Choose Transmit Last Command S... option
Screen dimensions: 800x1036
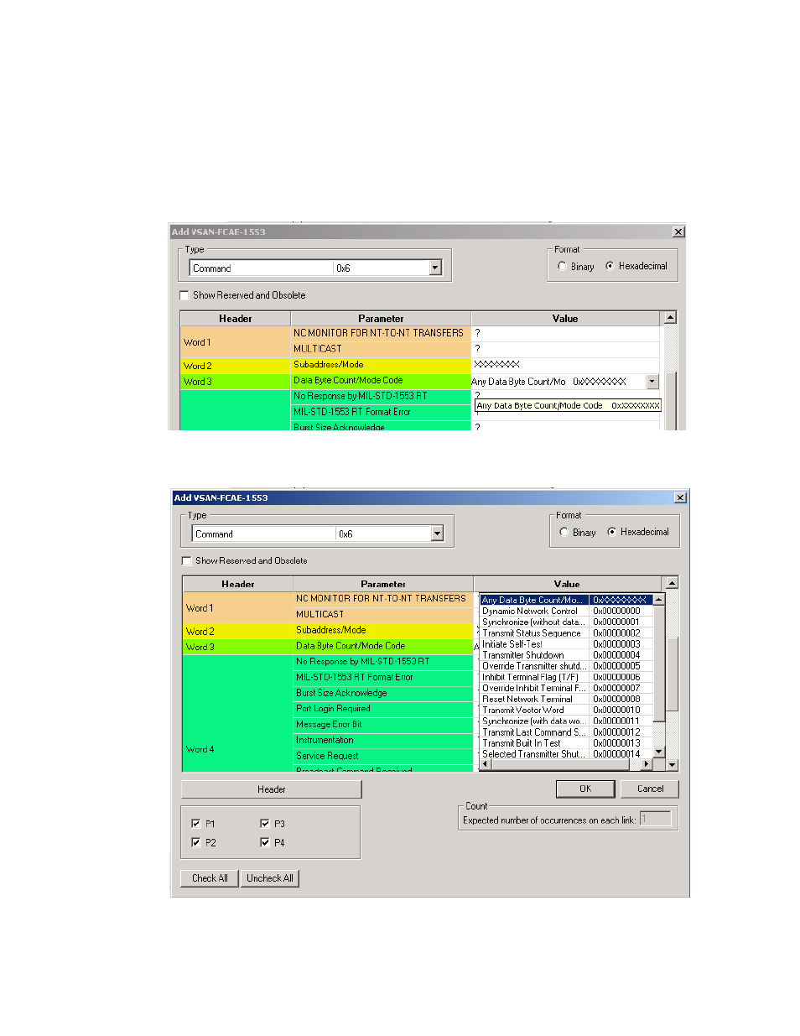[x=566, y=732]
